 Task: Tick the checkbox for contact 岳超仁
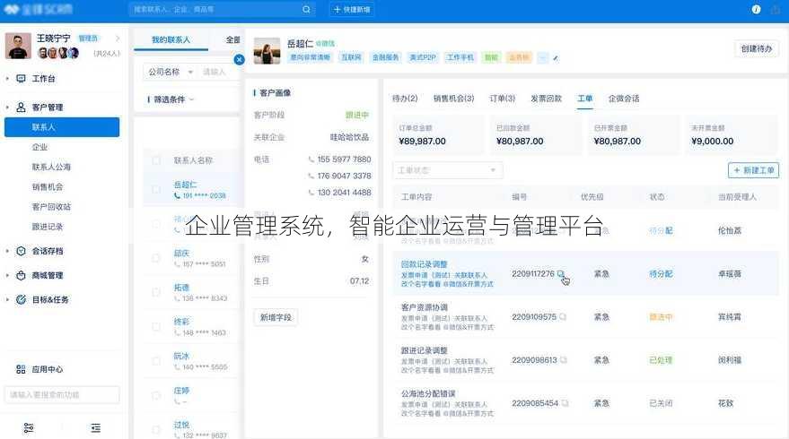pos(156,189)
